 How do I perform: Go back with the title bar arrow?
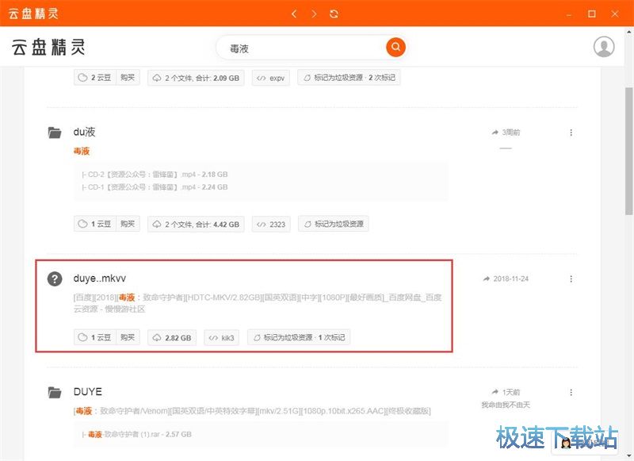pos(294,13)
